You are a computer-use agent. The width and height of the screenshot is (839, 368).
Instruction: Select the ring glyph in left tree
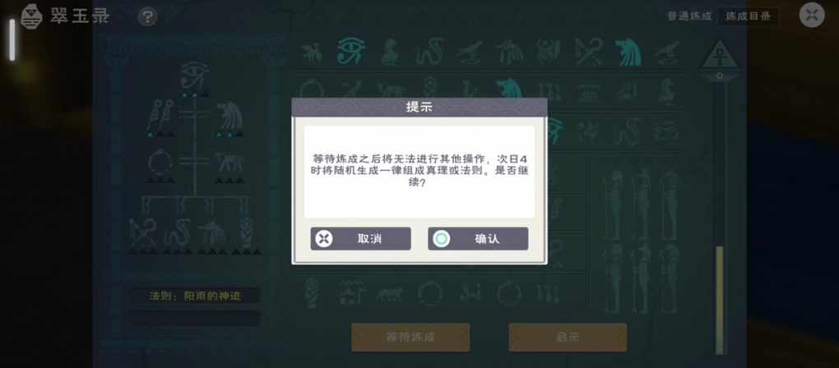click(159, 162)
